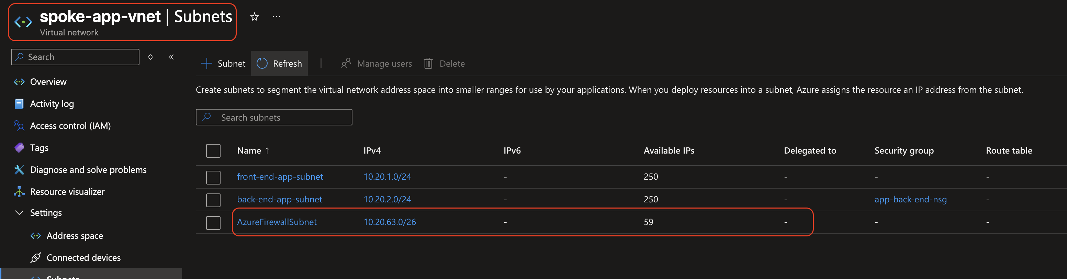This screenshot has width=1067, height=279.
Task: Click the Overview icon in sidebar
Action: [19, 82]
